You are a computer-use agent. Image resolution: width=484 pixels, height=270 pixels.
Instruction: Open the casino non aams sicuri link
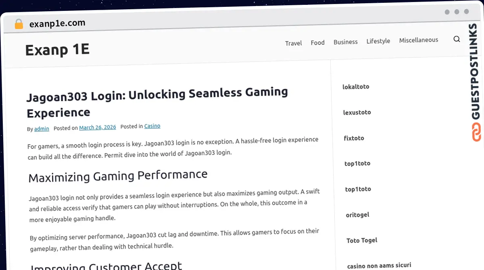point(379,266)
